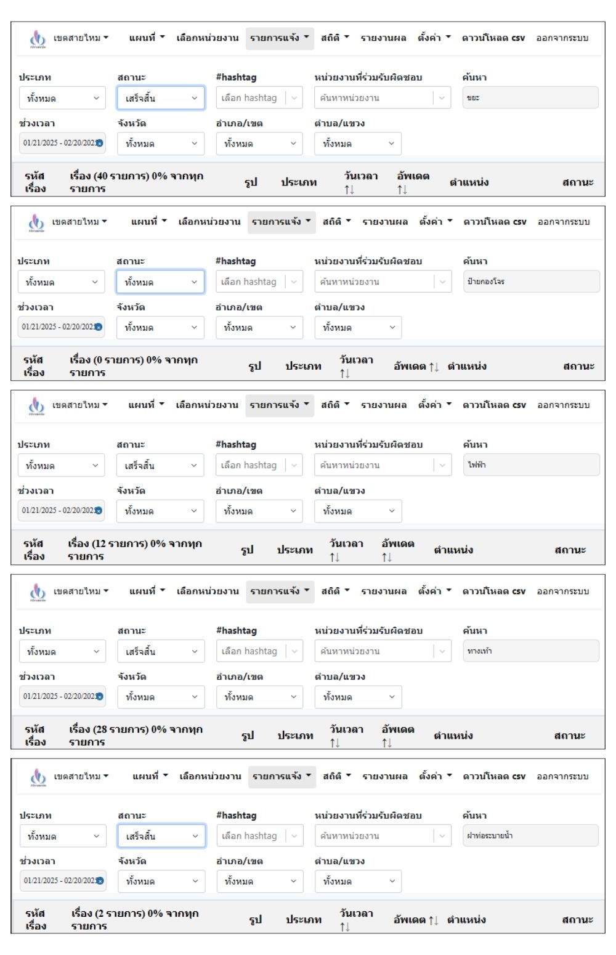Click เลือกหน่วยงาน in the ทางเท้า panel
Screen dimensions: 616x955
pos(208,591)
